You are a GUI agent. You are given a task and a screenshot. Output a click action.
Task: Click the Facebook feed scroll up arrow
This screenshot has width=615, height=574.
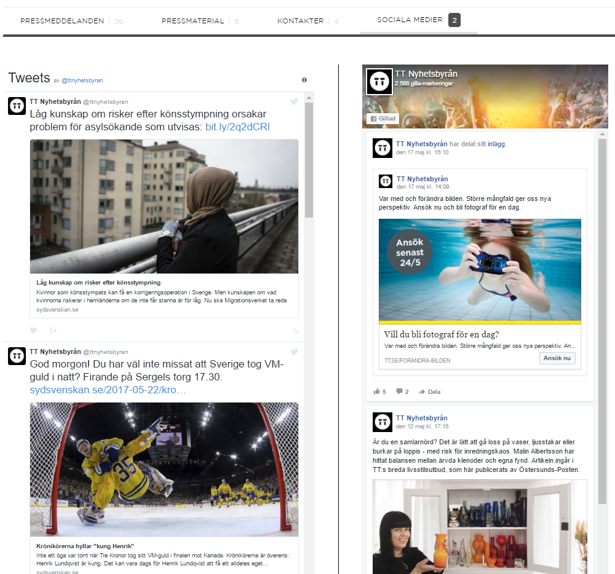point(602,135)
